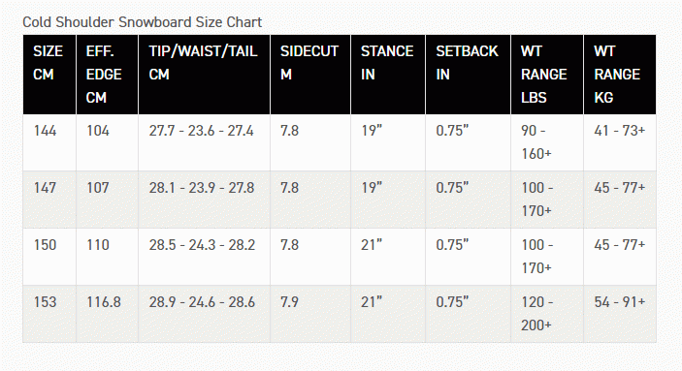The width and height of the screenshot is (682, 371).
Task: Select the WT RANGE LBS header
Action: [547, 75]
